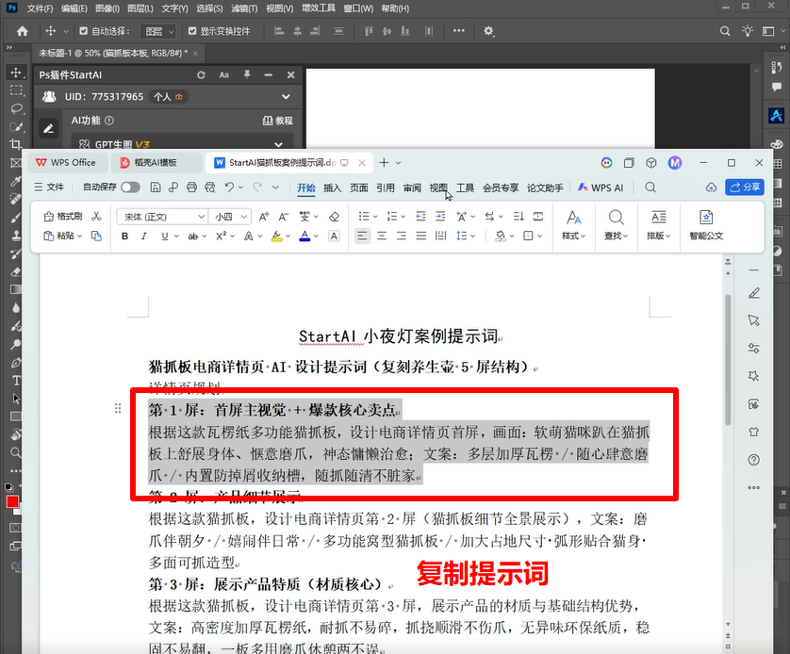Open the Photoshop 滤镜(T) menu
The width and height of the screenshot is (790, 654).
click(x=244, y=8)
